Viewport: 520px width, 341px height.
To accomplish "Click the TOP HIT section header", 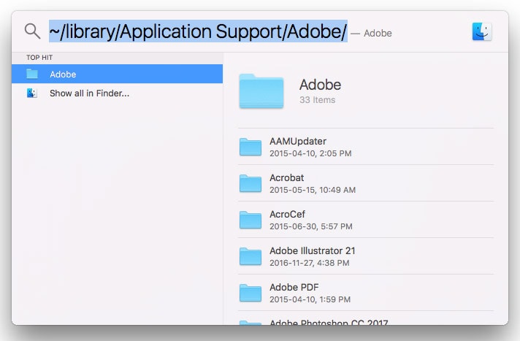I will tap(39, 58).
